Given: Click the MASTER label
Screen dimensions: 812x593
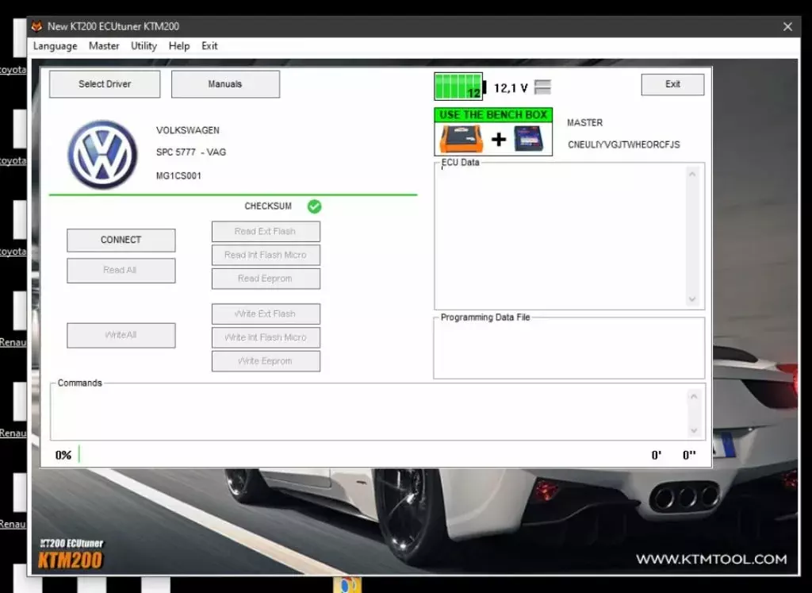Looking at the screenshot, I should (584, 123).
